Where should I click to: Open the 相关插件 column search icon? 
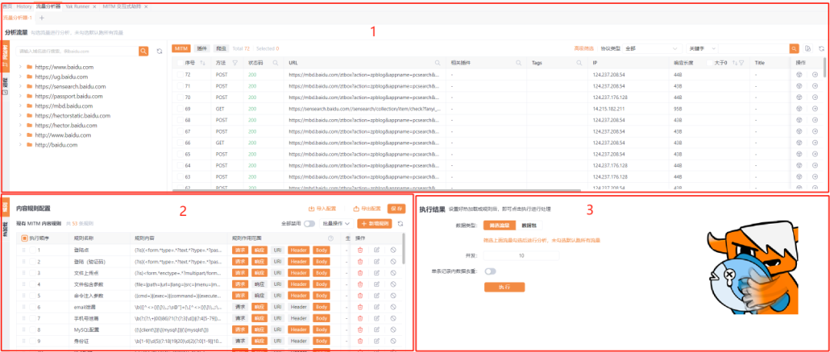click(x=518, y=63)
